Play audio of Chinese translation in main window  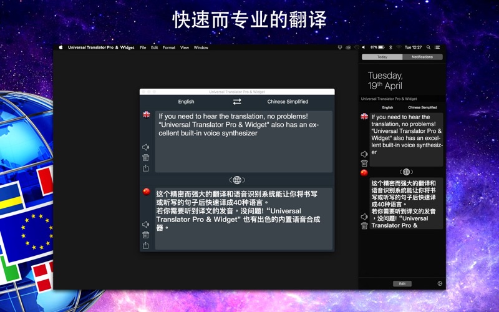pyautogui.click(x=145, y=224)
